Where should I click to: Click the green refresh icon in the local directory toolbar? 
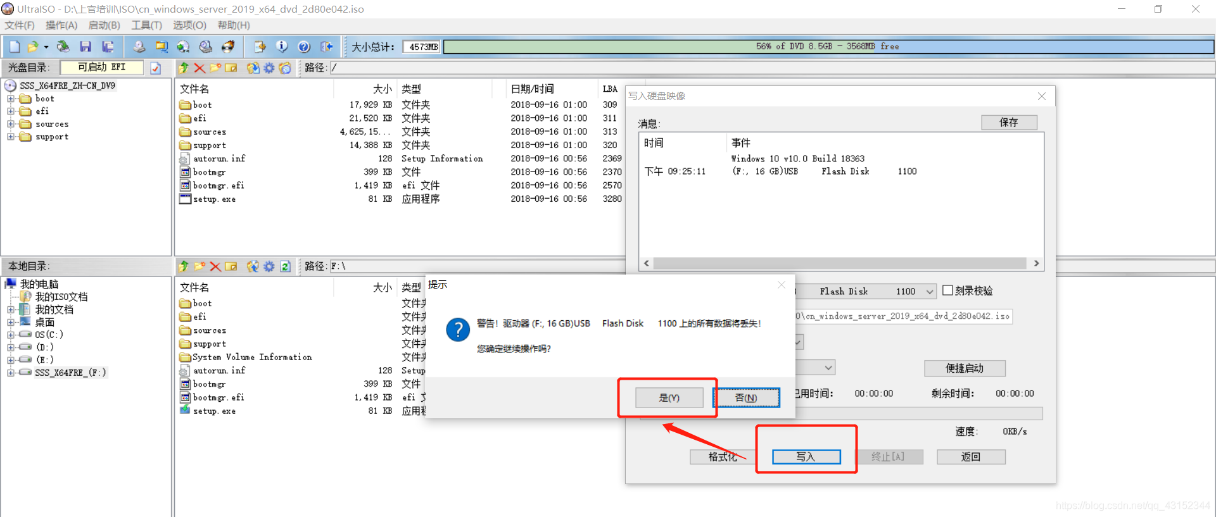point(286,266)
